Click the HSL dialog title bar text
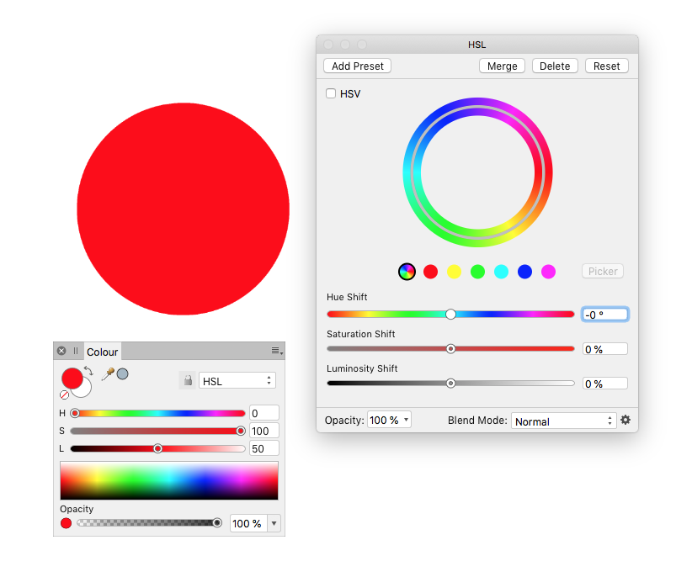This screenshot has width=676, height=577. point(476,45)
